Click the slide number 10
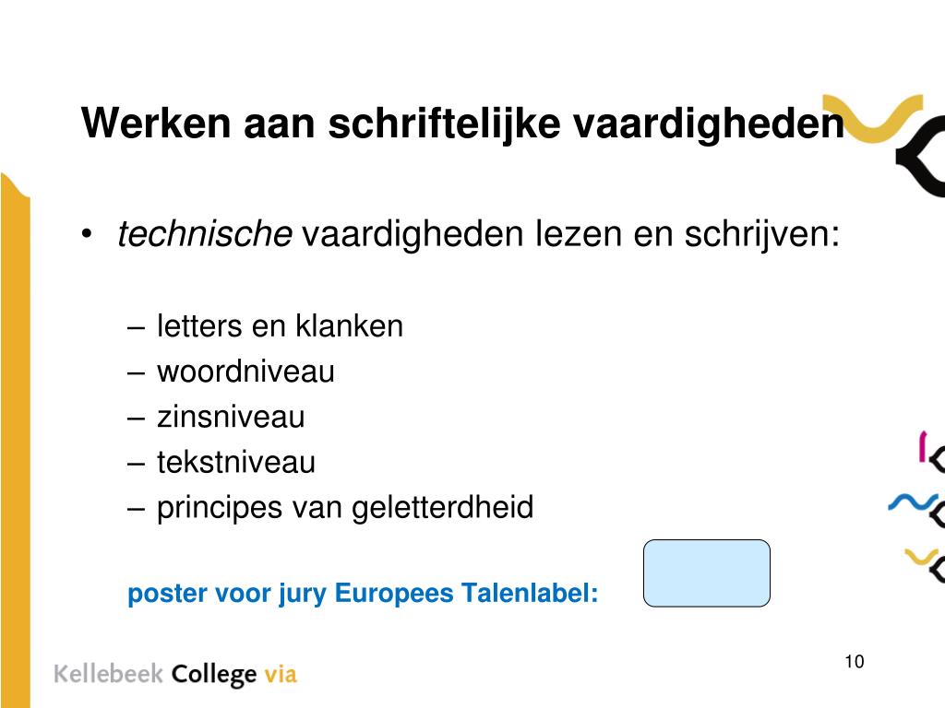945x708 pixels. point(854,662)
